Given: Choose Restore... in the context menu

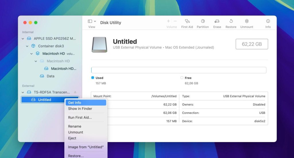Looking at the screenshot, I should click(x=86, y=156).
